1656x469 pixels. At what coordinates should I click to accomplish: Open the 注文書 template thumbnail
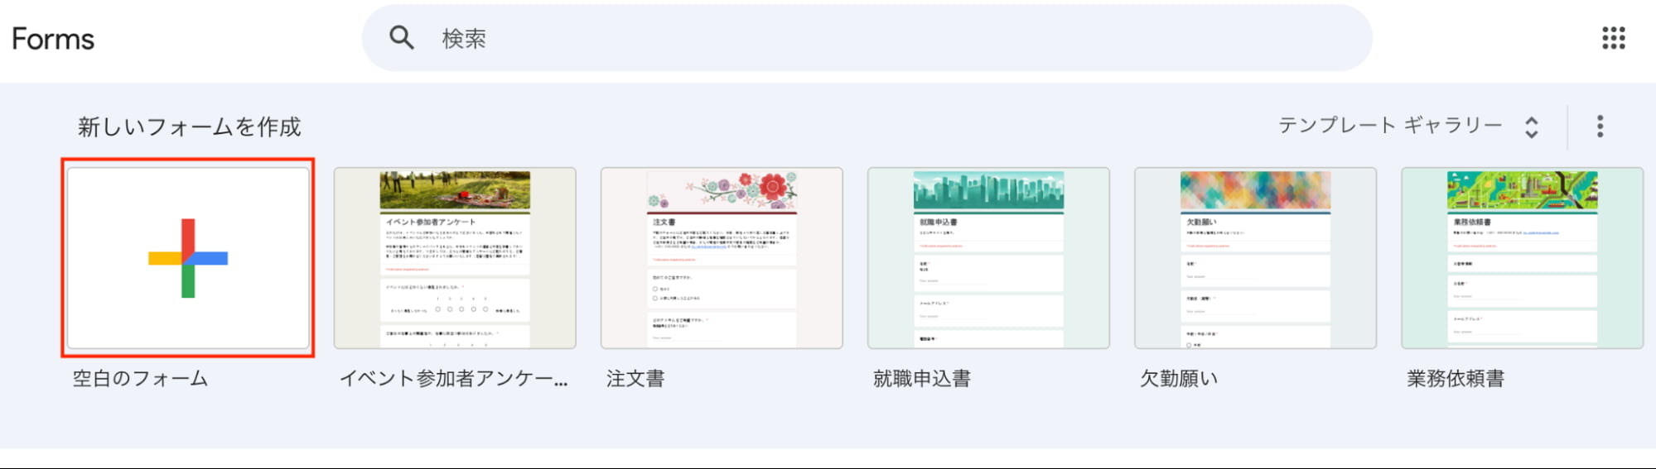tap(722, 258)
